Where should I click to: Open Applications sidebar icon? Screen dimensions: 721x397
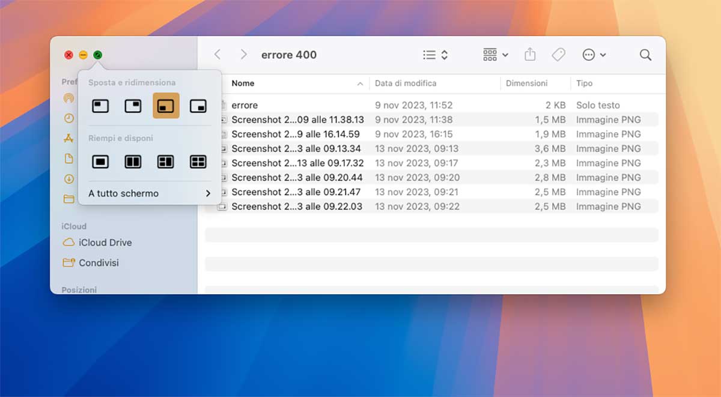(x=69, y=138)
